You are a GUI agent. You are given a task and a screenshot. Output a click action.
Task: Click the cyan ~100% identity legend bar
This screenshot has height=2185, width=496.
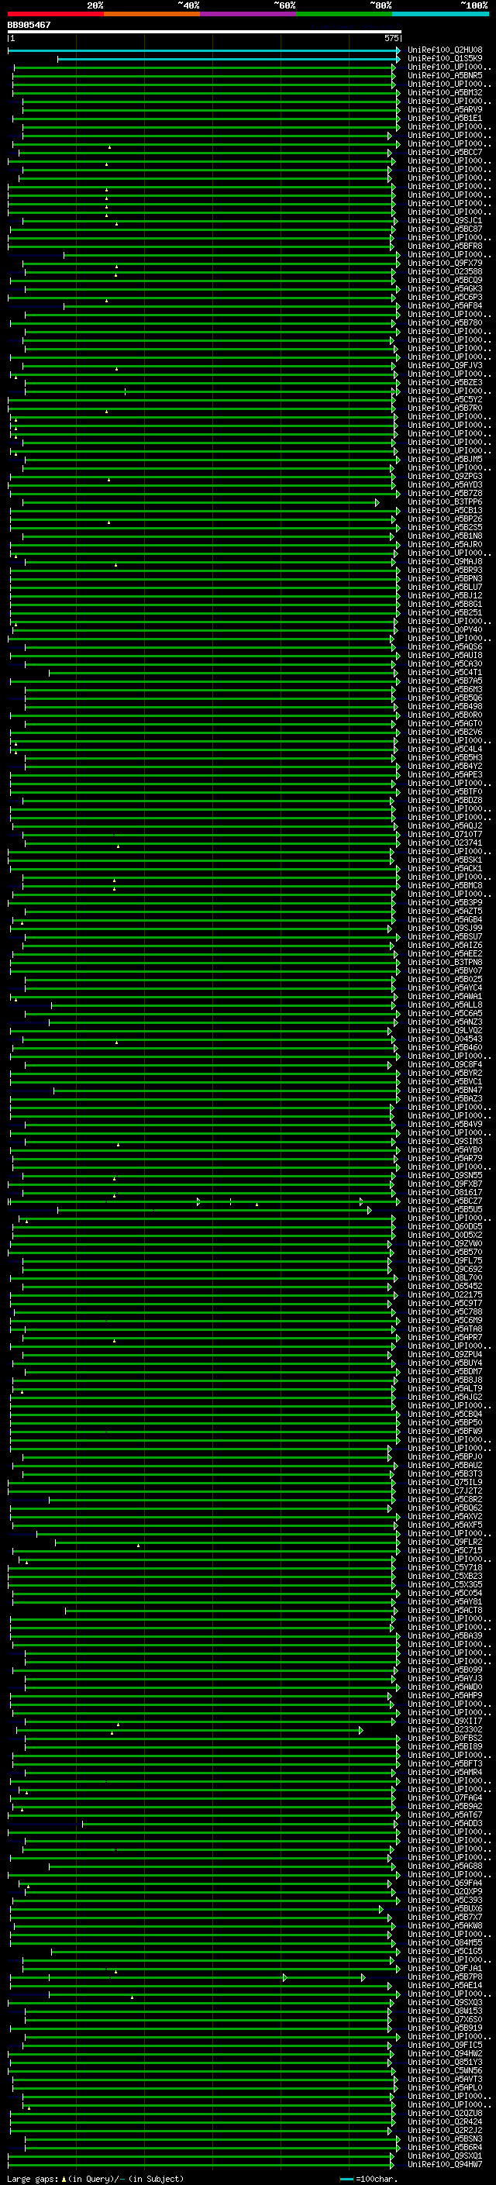[x=441, y=14]
